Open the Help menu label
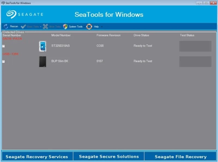This screenshot has width=218, height=162. (x=96, y=26)
